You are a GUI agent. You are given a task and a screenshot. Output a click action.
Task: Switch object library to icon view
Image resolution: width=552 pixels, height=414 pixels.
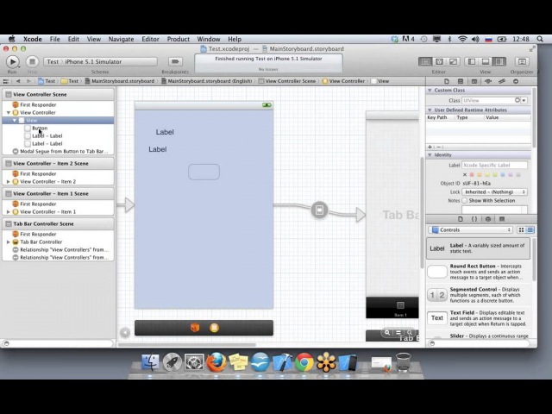click(x=521, y=230)
